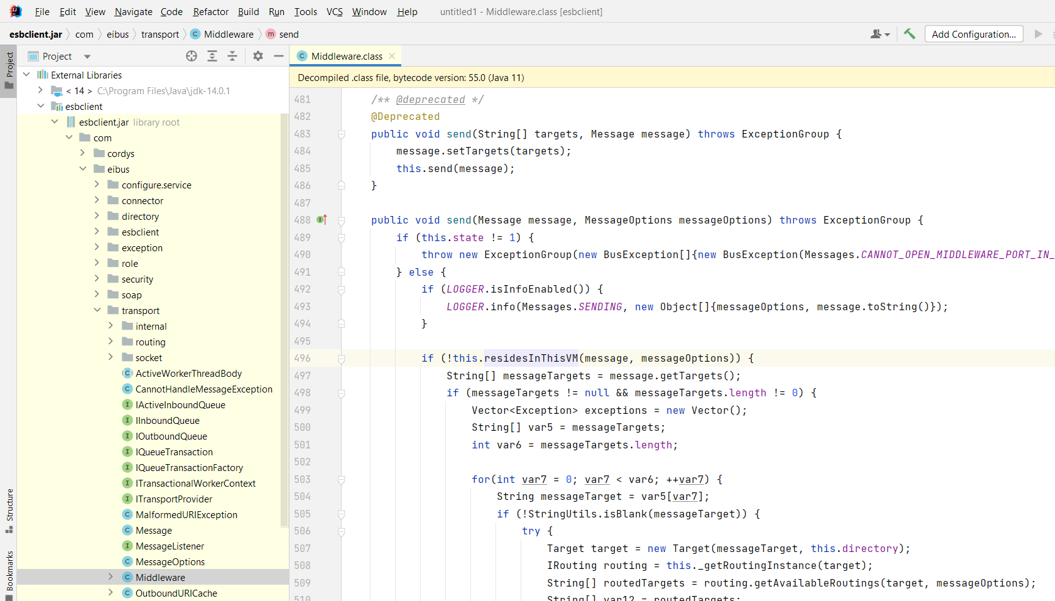Close the Middleware.class tab

click(x=392, y=56)
